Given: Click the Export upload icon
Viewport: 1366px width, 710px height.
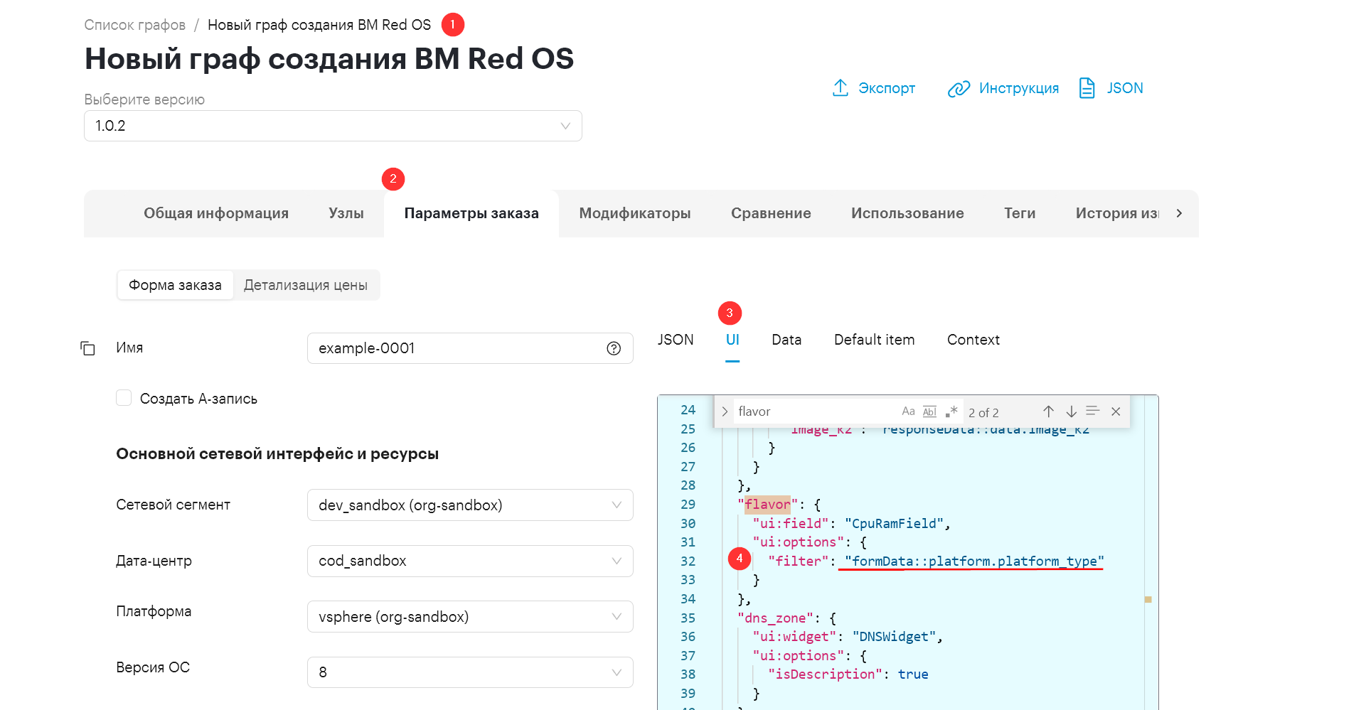Looking at the screenshot, I should [x=841, y=88].
